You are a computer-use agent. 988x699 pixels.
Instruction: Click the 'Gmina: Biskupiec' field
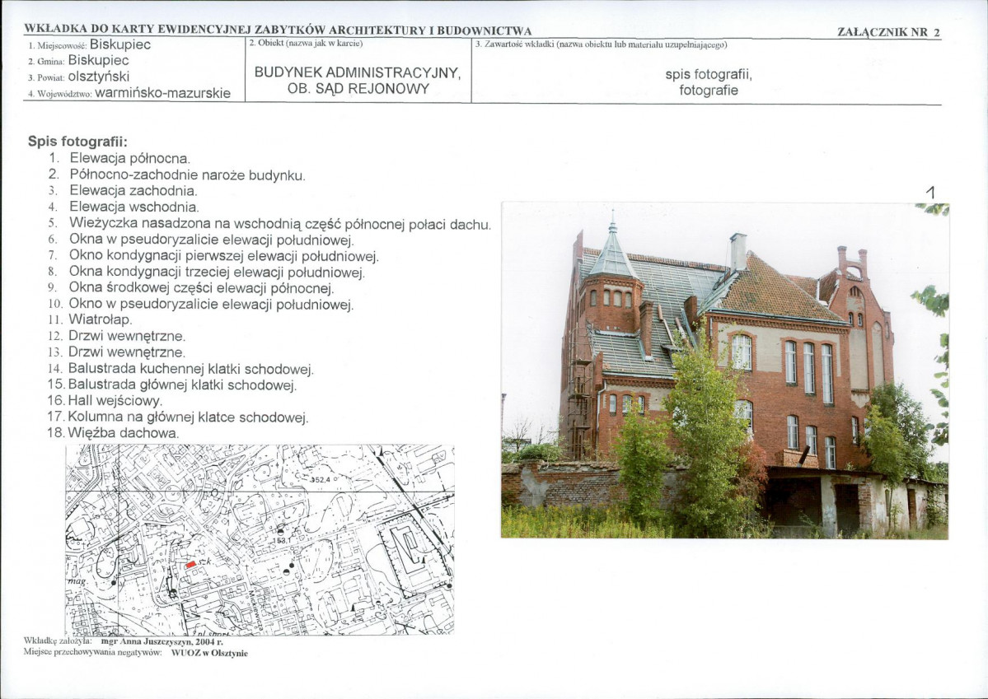pos(79,60)
